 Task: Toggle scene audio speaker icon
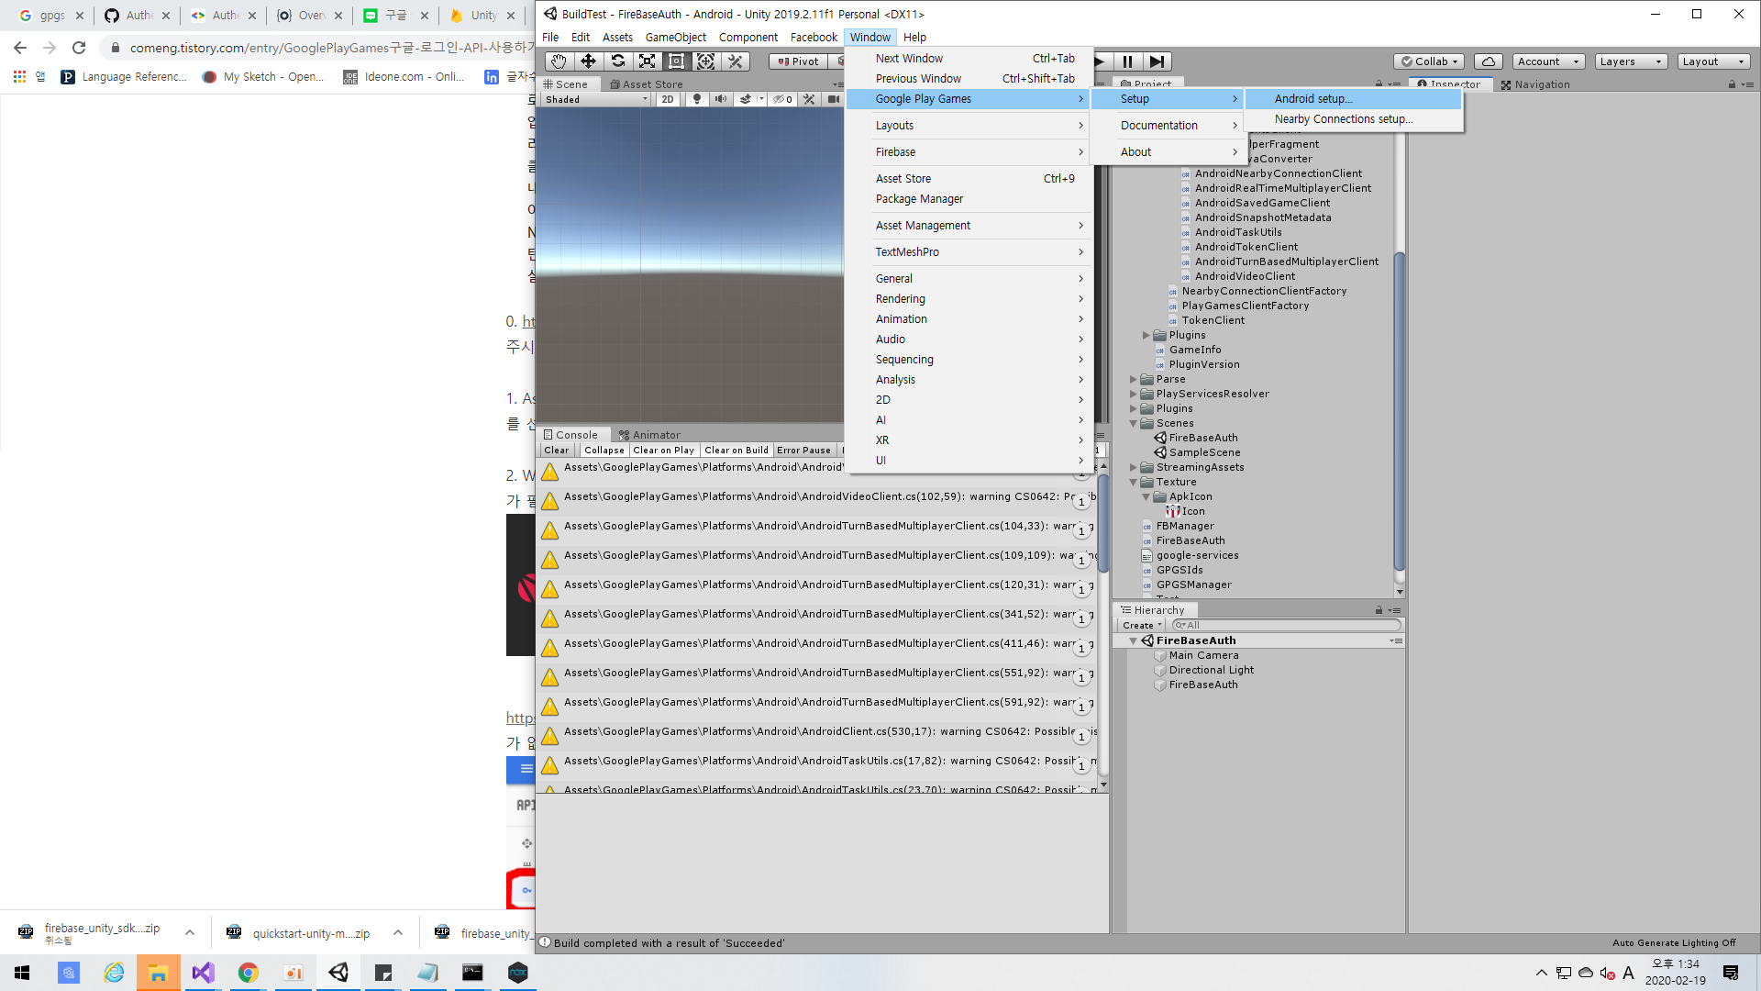point(721,99)
